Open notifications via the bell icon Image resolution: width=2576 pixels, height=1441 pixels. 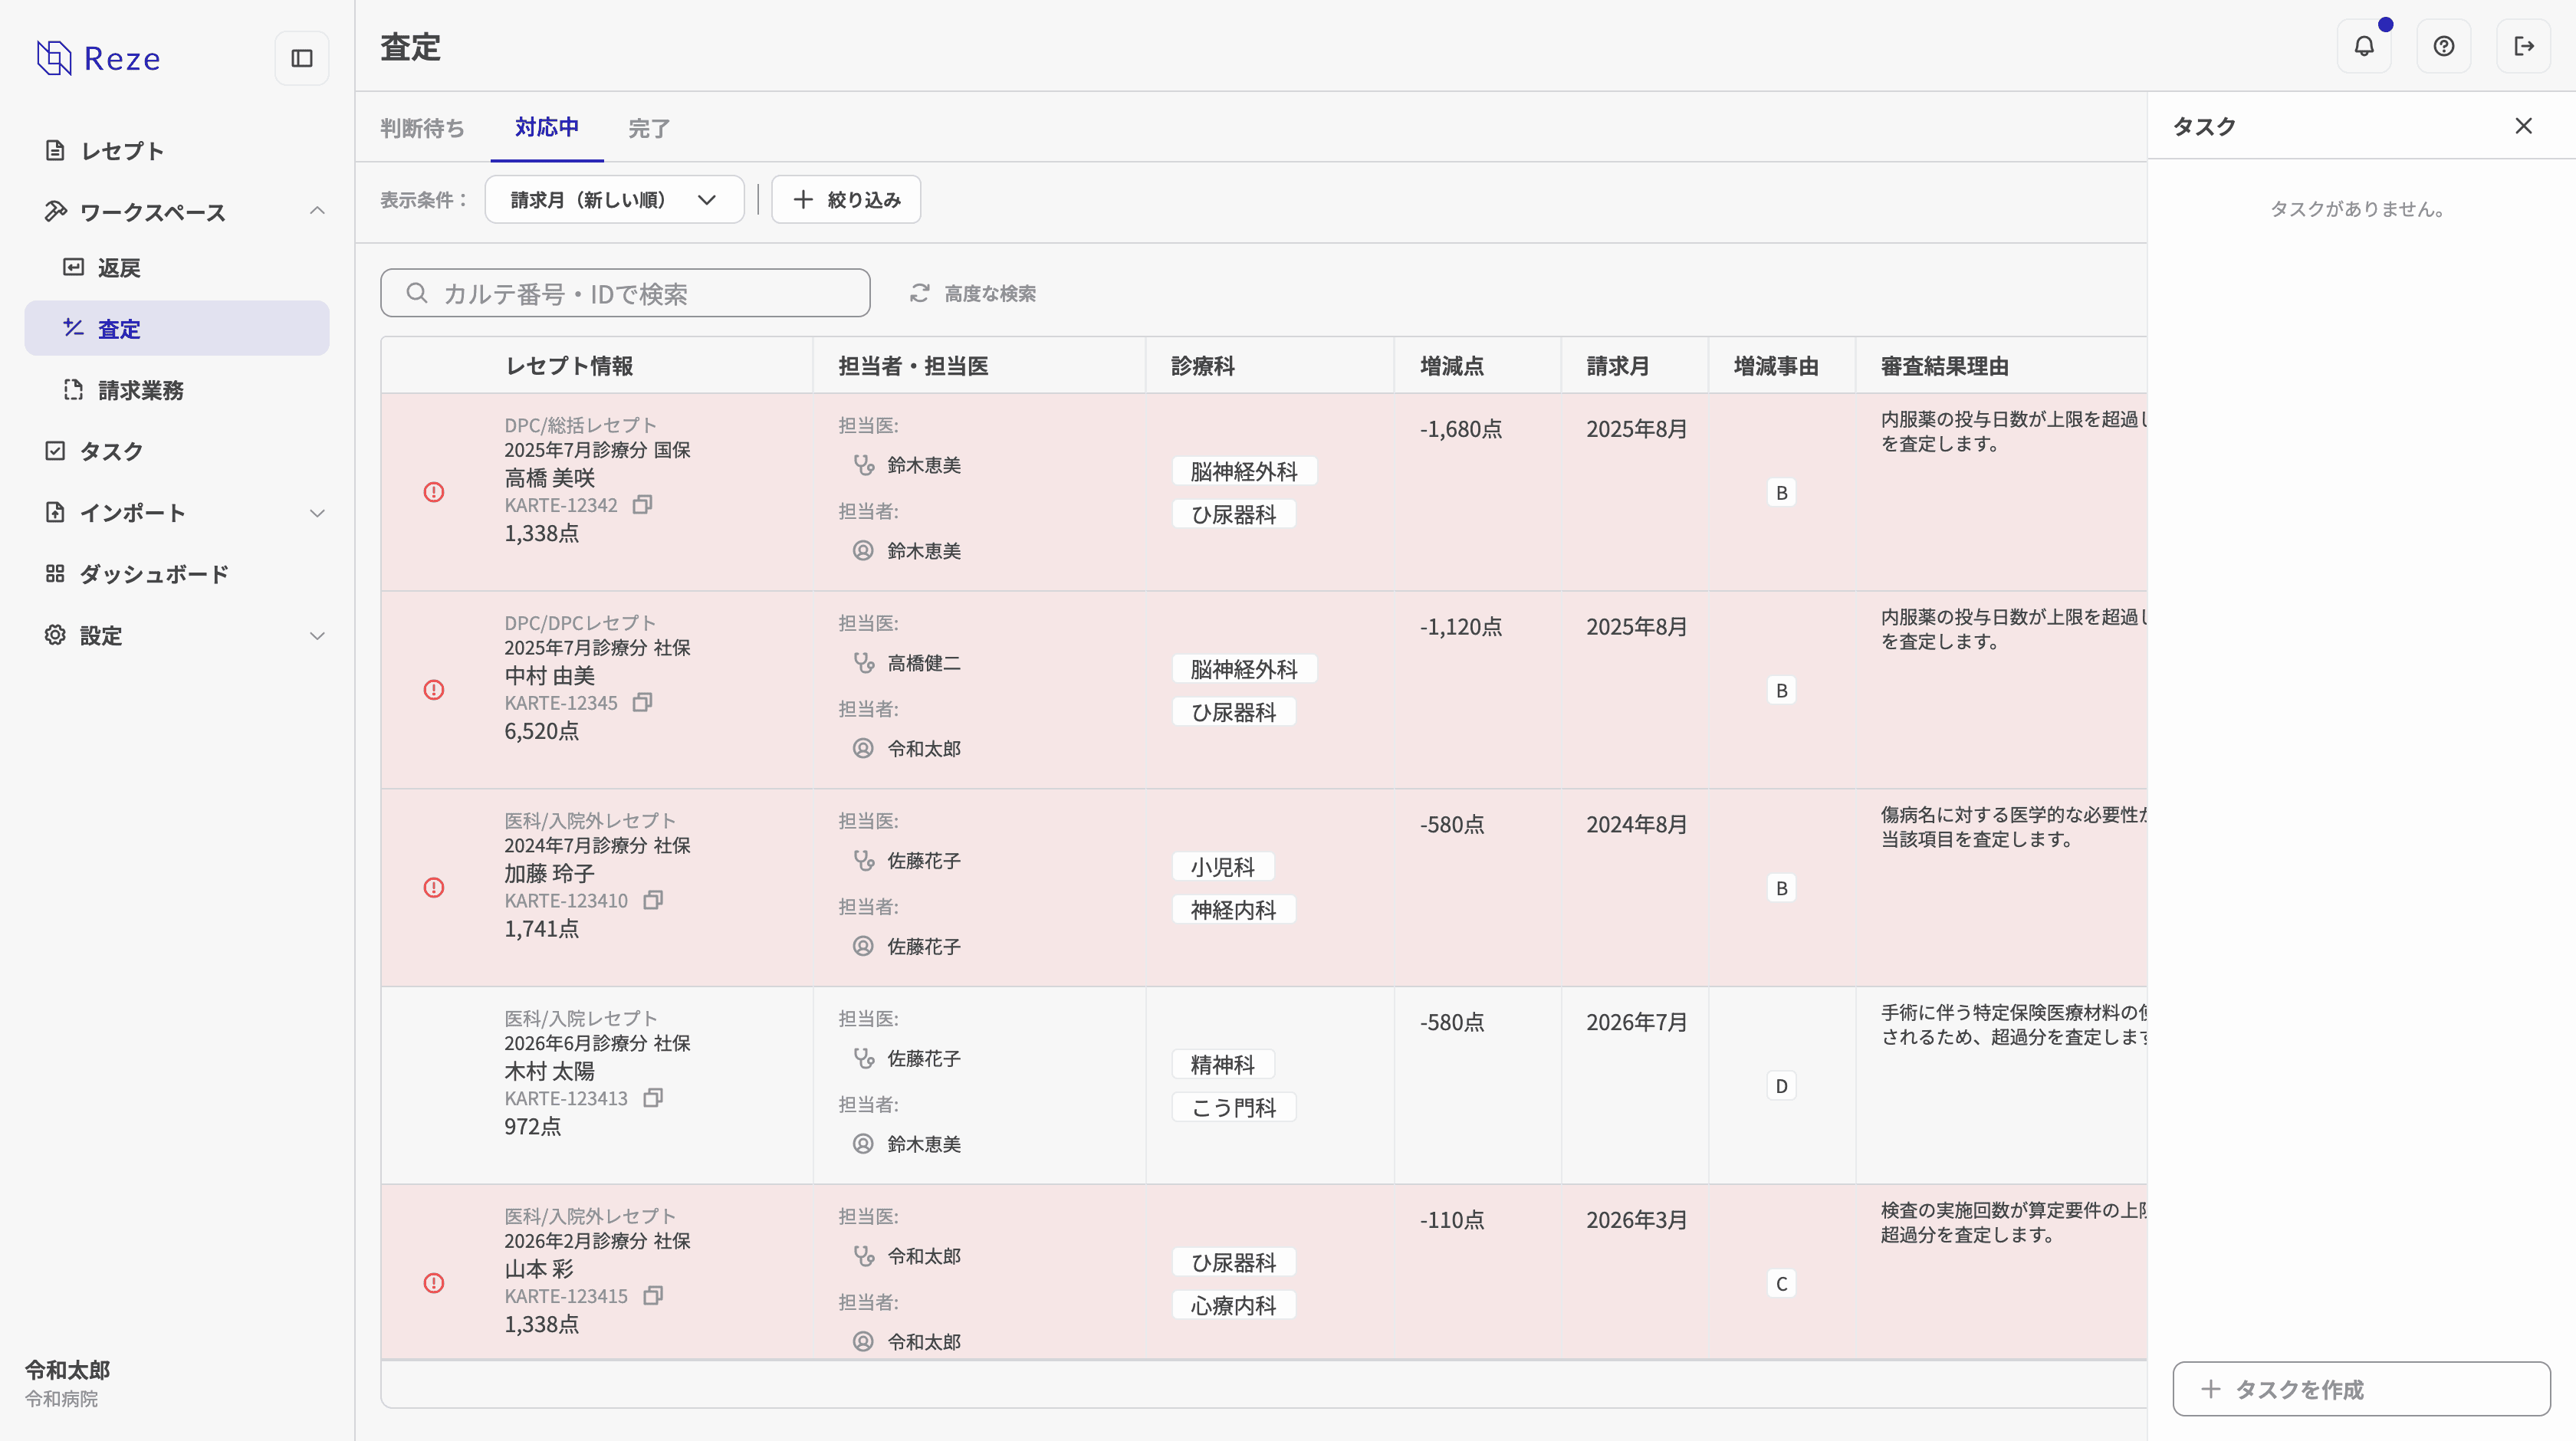(x=2364, y=46)
